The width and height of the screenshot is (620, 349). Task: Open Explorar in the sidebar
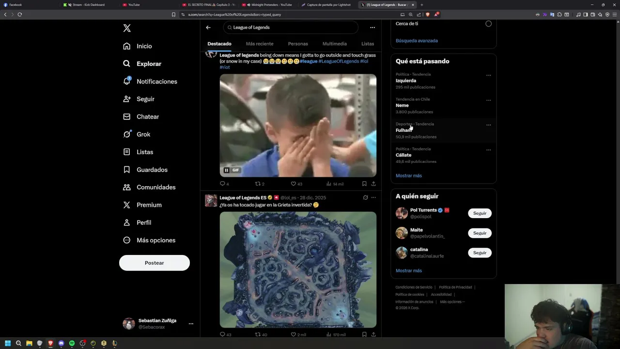click(142, 63)
